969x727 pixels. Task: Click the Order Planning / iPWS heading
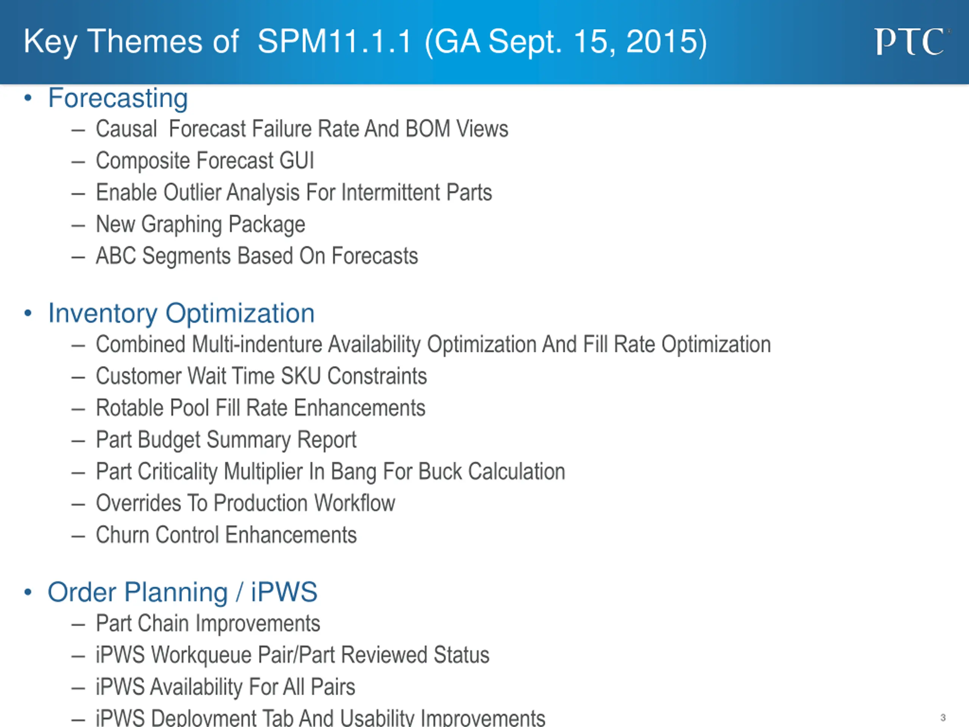[182, 593]
